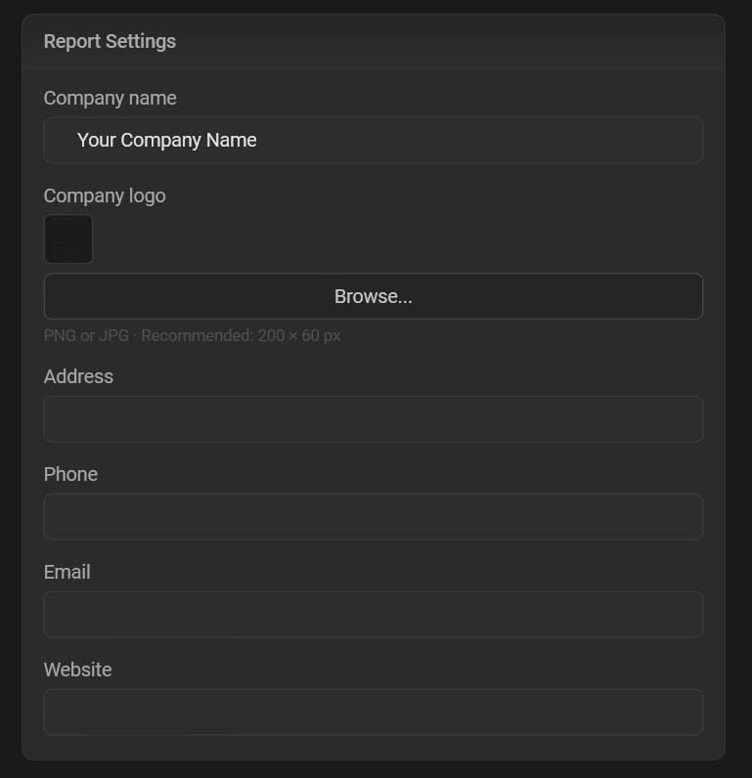Click into the Address input field
The width and height of the screenshot is (752, 778).
tap(374, 418)
